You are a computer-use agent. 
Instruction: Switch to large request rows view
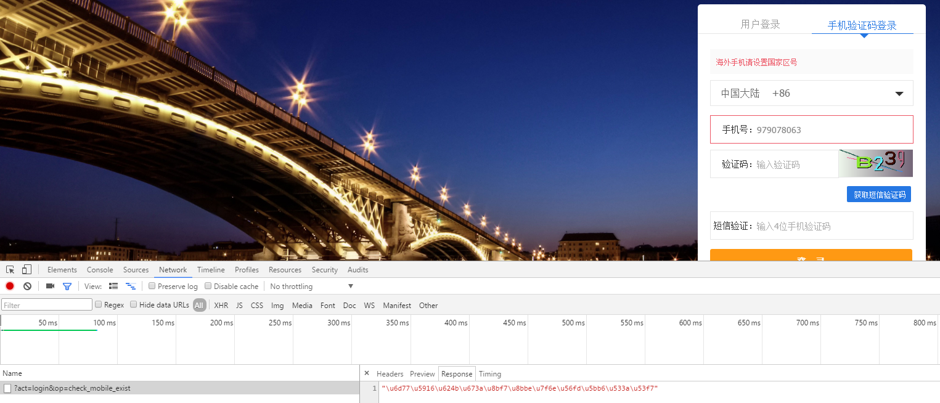pos(113,287)
